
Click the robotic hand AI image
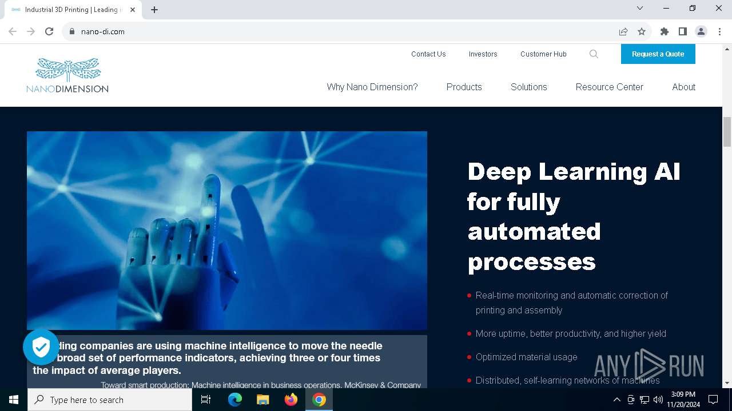[227, 231]
